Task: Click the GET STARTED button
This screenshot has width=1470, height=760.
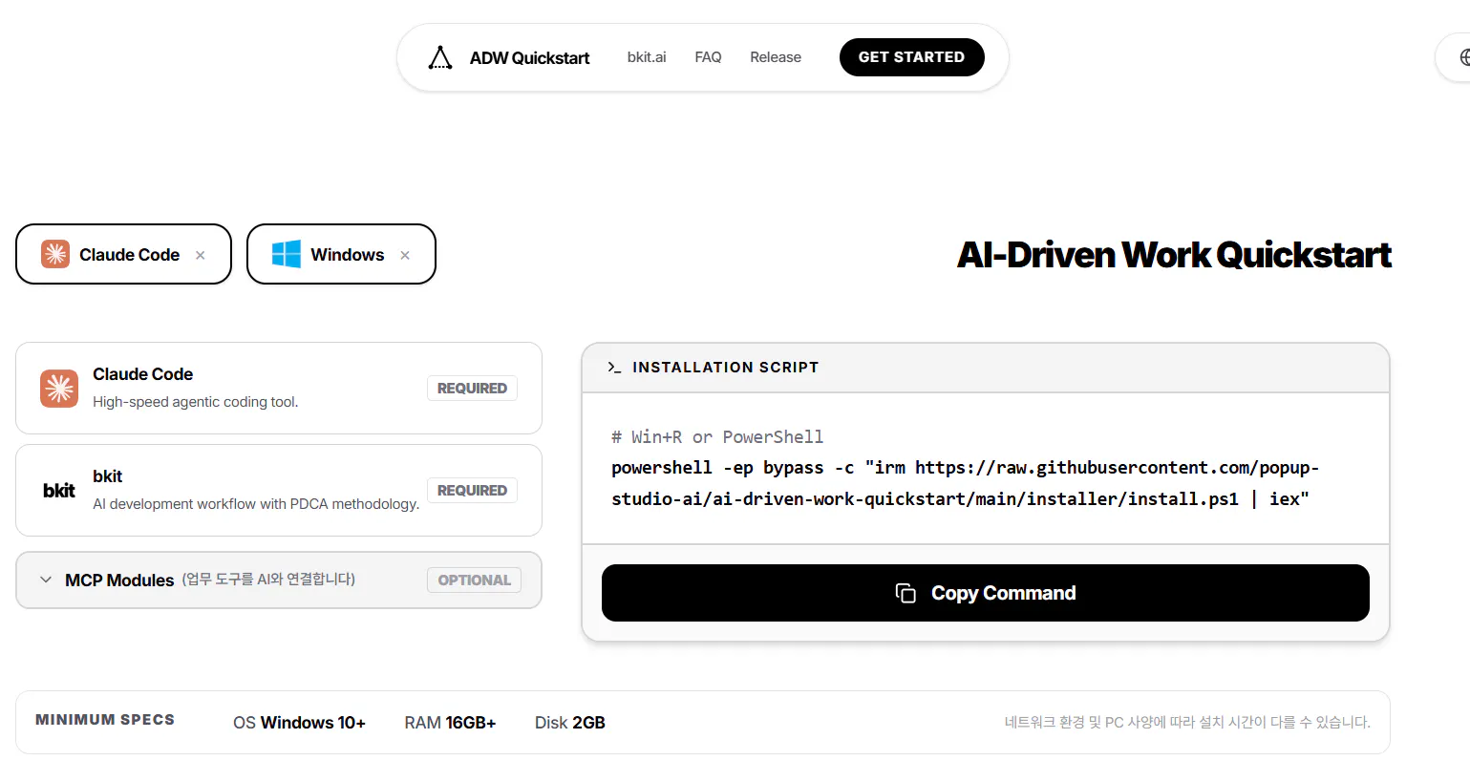Action: click(911, 57)
